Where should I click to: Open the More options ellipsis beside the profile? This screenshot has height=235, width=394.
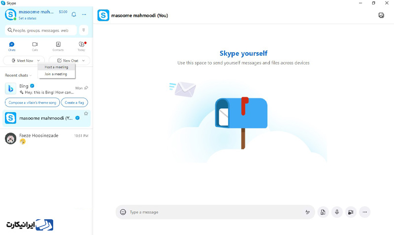point(84,15)
